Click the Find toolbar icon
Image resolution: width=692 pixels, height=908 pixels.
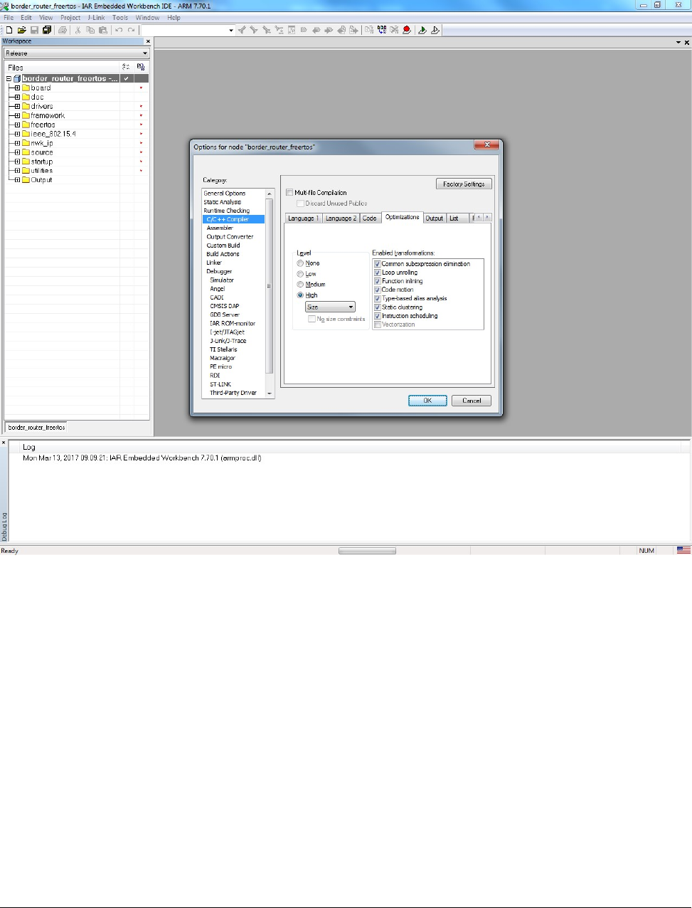coord(266,30)
